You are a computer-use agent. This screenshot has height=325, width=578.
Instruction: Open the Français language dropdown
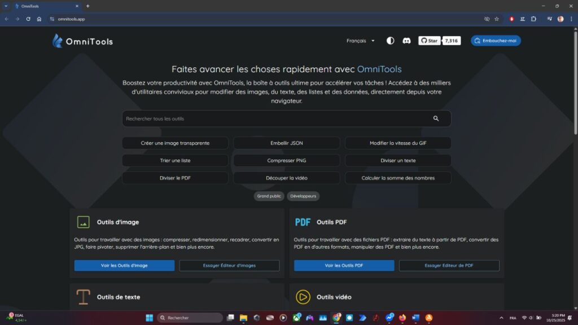pyautogui.click(x=360, y=41)
